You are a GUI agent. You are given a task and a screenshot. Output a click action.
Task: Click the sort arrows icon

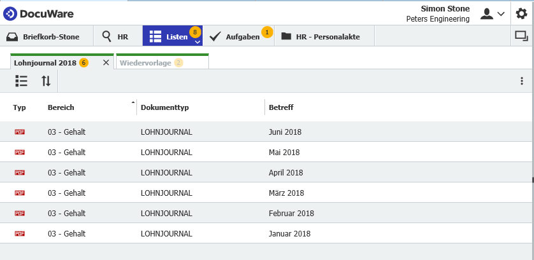click(46, 81)
